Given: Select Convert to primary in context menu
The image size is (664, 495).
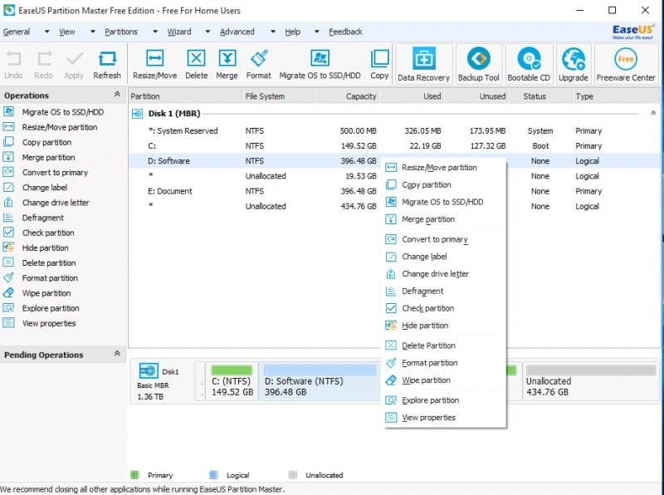Looking at the screenshot, I should tap(434, 239).
